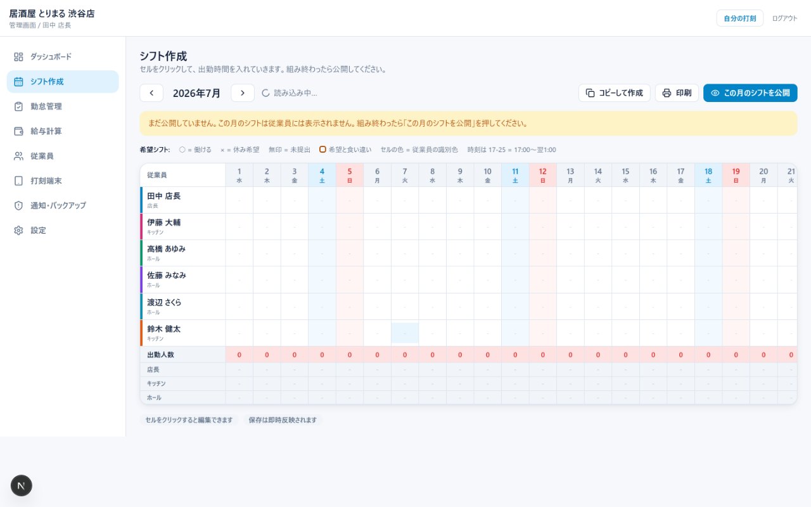Click the gear icon for 設定

tap(18, 230)
